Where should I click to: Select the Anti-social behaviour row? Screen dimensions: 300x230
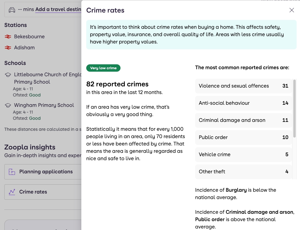243,103
